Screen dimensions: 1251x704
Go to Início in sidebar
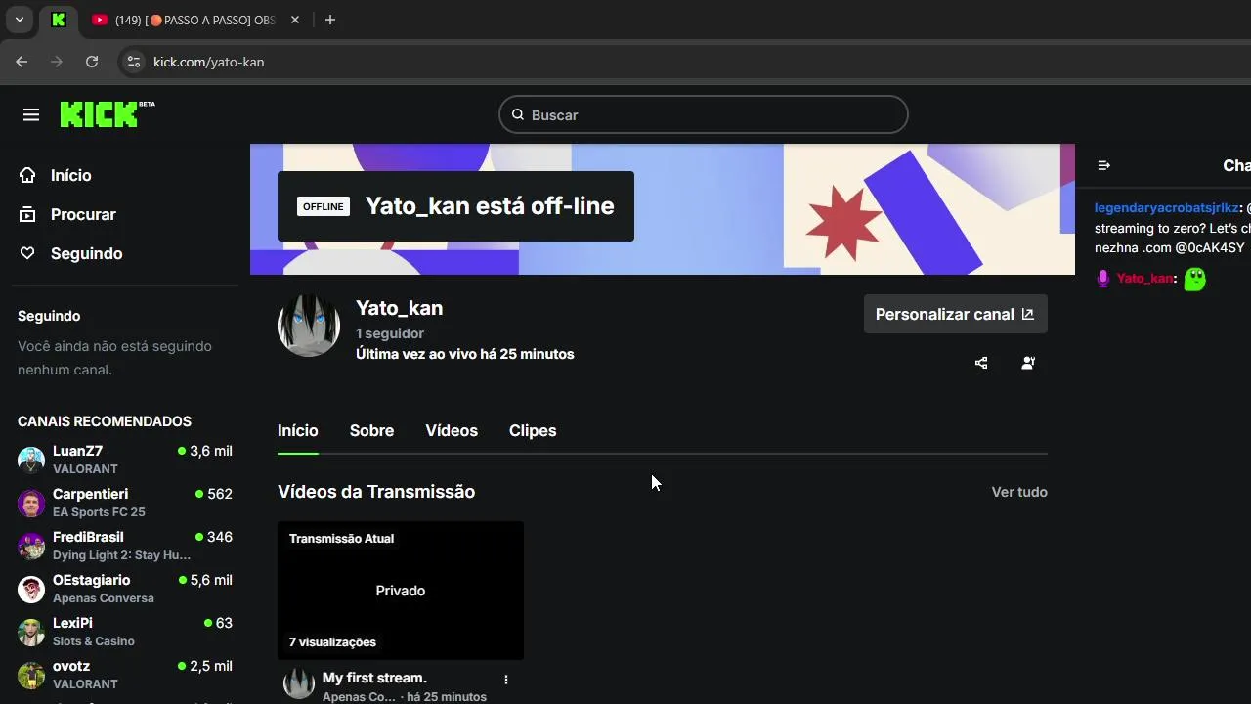pyautogui.click(x=71, y=175)
